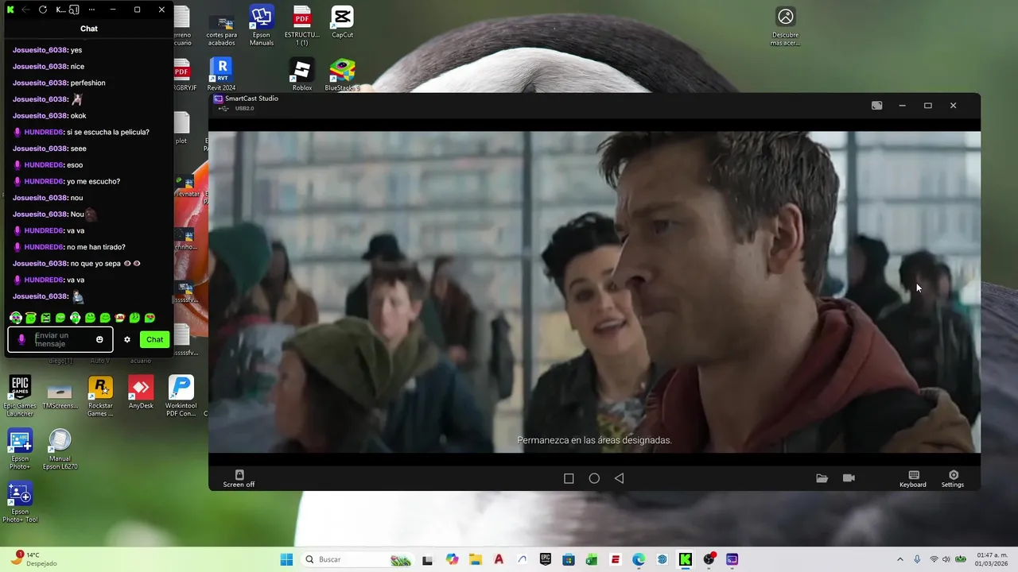The height and width of the screenshot is (572, 1018).
Task: Open Epic Games from the taskbar
Action: [546, 559]
